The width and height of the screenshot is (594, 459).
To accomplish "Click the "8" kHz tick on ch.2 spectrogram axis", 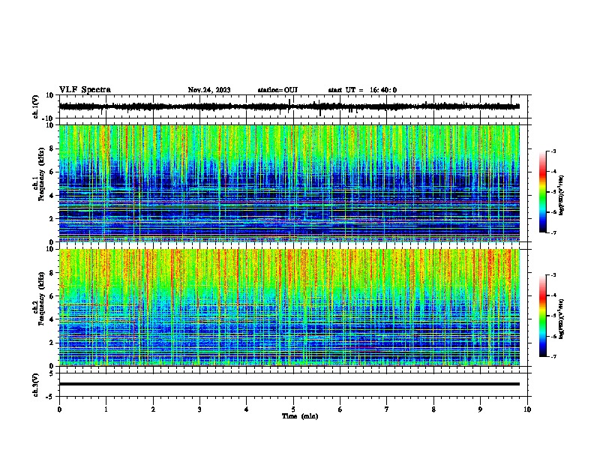I will (x=52, y=273).
